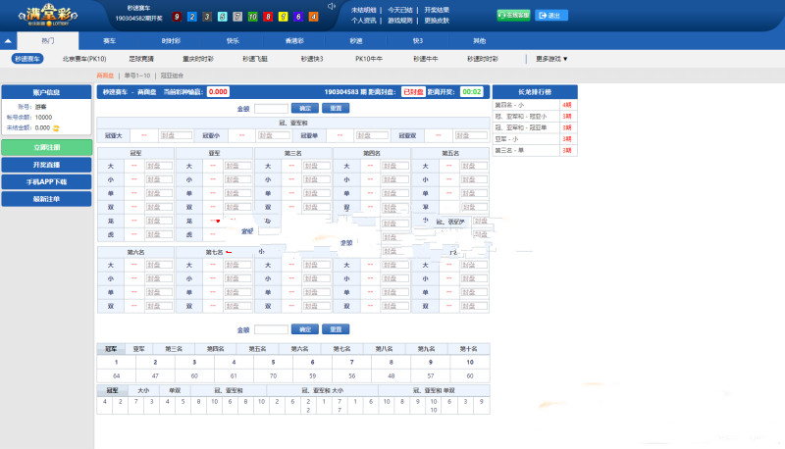Image resolution: width=785 pixels, height=449 pixels.
Task: Click the red number 8 ball
Action: coord(268,17)
